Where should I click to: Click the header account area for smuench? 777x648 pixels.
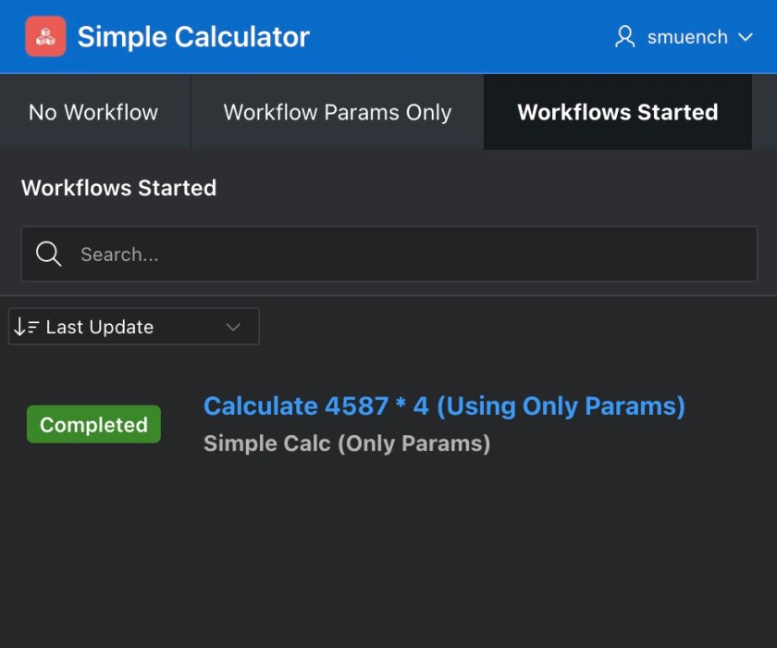pos(684,37)
